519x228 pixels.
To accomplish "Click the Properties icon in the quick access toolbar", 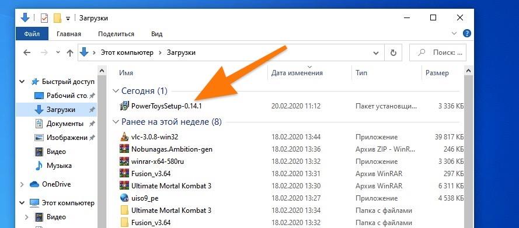I will point(44,18).
